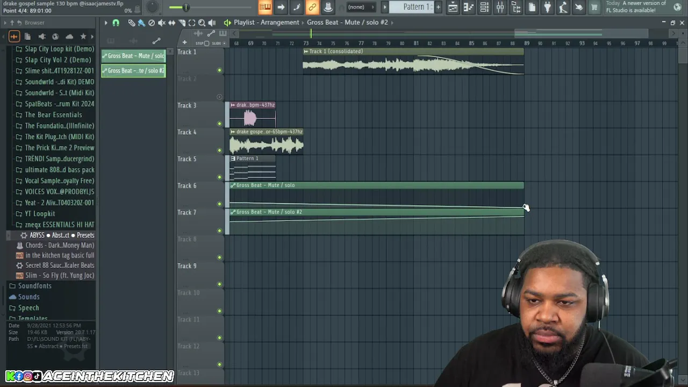The height and width of the screenshot is (387, 688).
Task: Select the Delete tool in playlist toolbar
Action: pos(152,23)
